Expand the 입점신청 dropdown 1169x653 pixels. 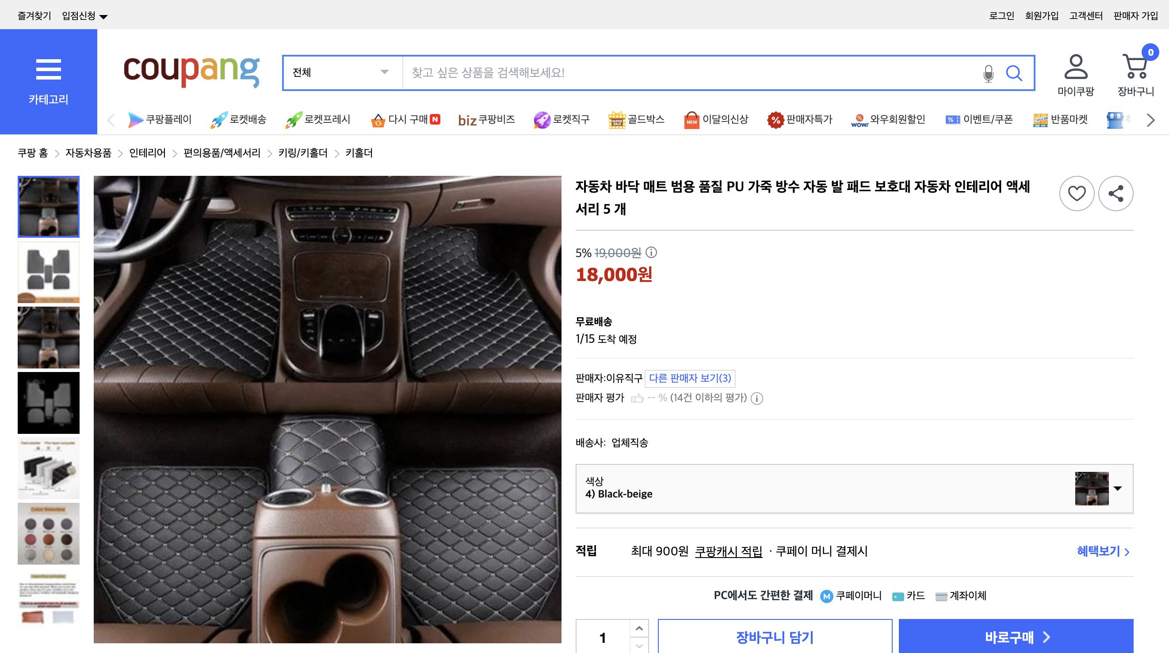(x=84, y=14)
